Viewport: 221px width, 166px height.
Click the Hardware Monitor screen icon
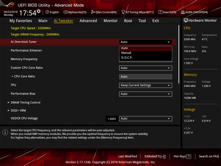coord(186,21)
